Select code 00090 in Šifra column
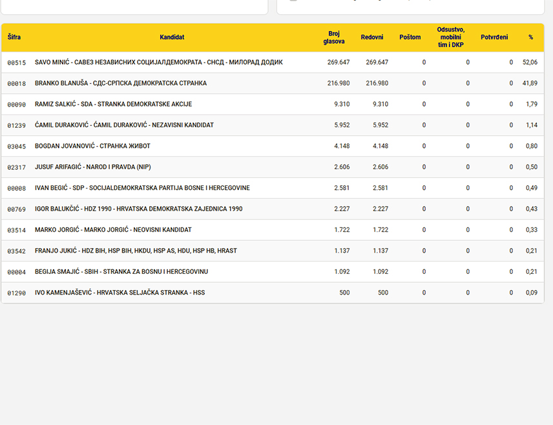Image resolution: width=553 pixels, height=425 pixels. 17,105
